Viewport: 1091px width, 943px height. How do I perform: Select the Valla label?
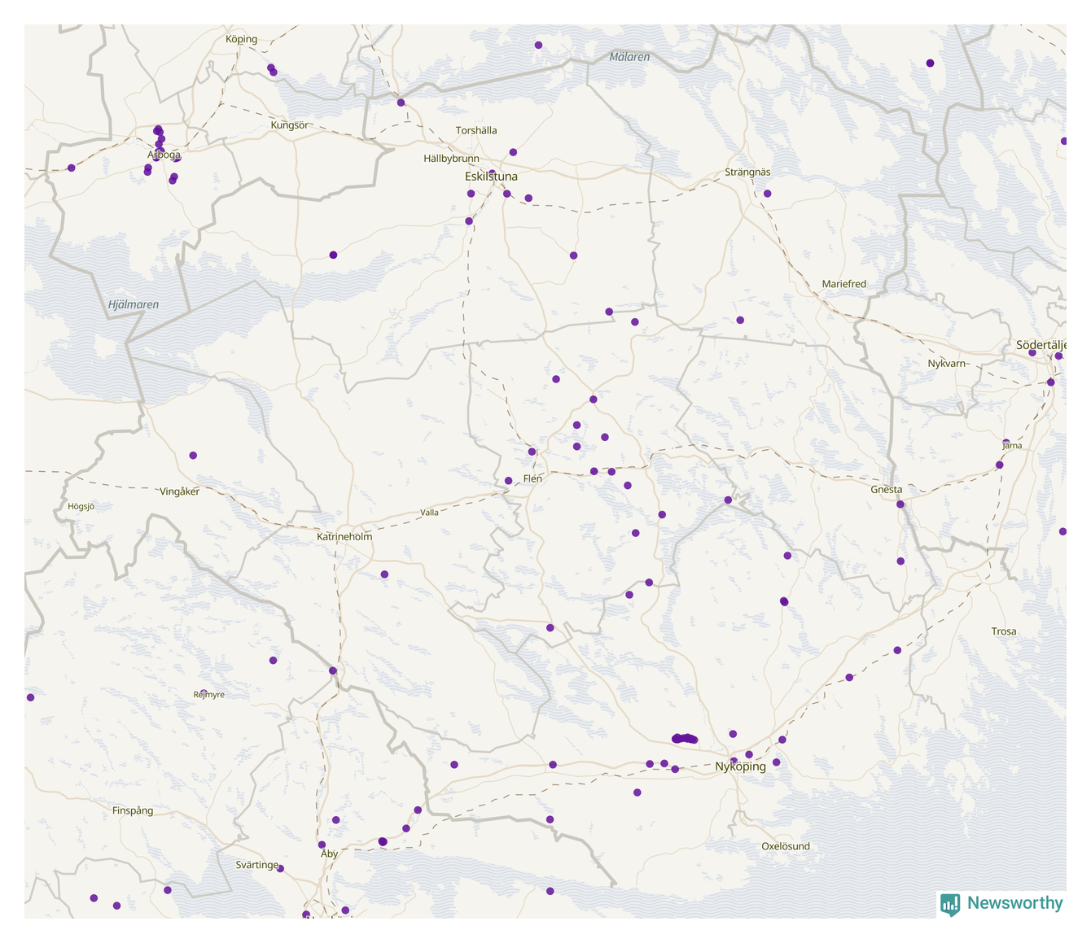[x=429, y=513]
